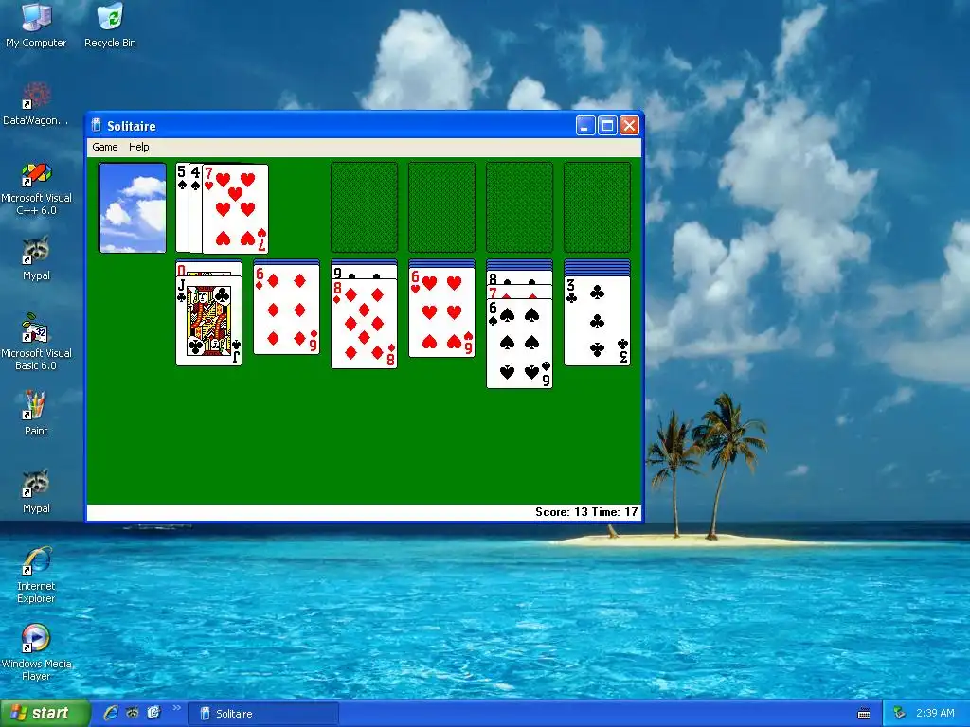Click the 2:39 AM taskbar clock
Screen dimensions: 970x727
pyautogui.click(x=935, y=713)
